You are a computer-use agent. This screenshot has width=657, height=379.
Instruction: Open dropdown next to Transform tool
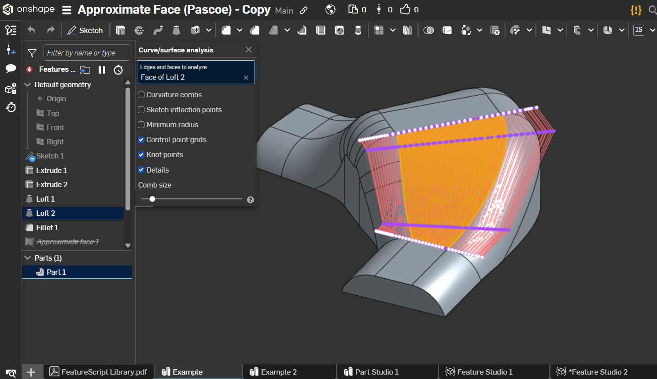point(480,30)
